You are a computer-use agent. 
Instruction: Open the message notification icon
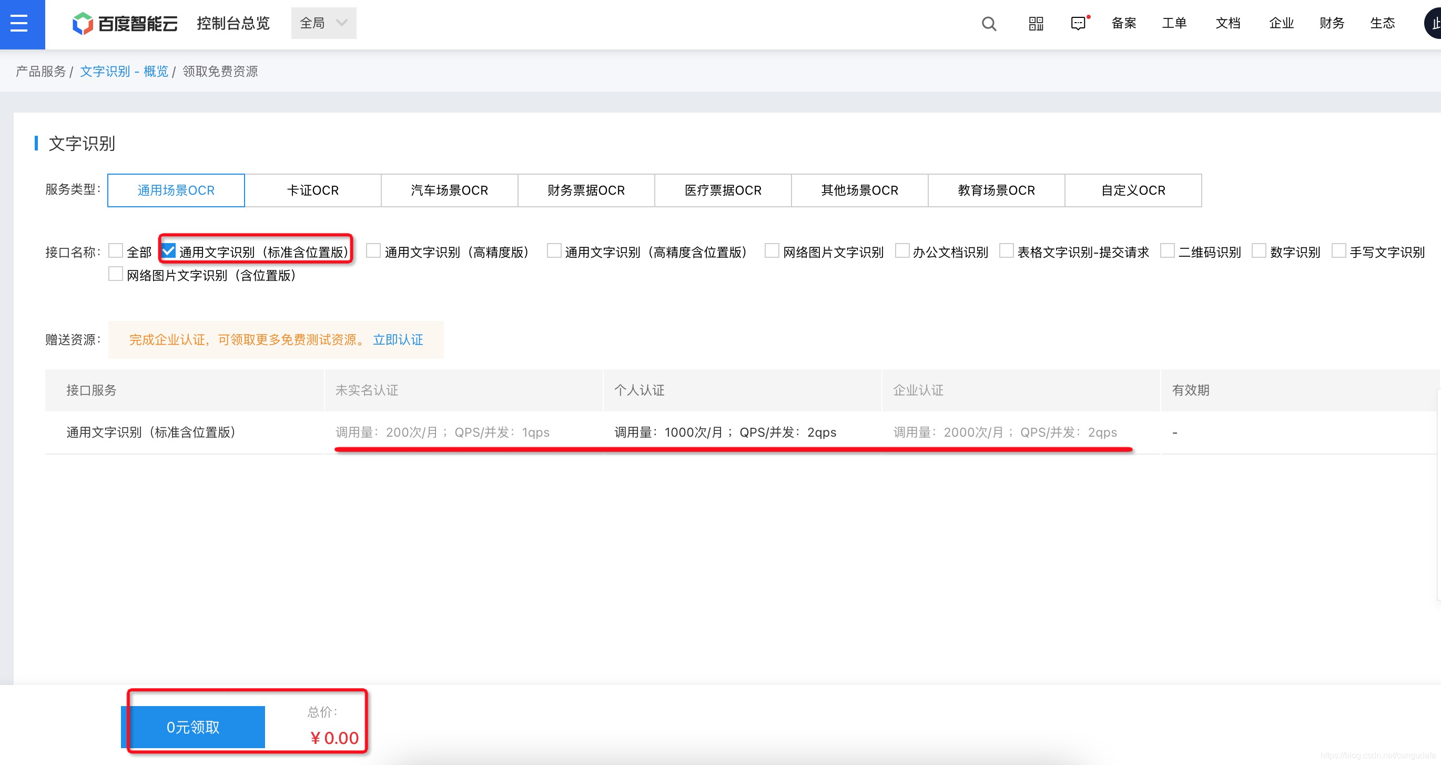[1078, 24]
